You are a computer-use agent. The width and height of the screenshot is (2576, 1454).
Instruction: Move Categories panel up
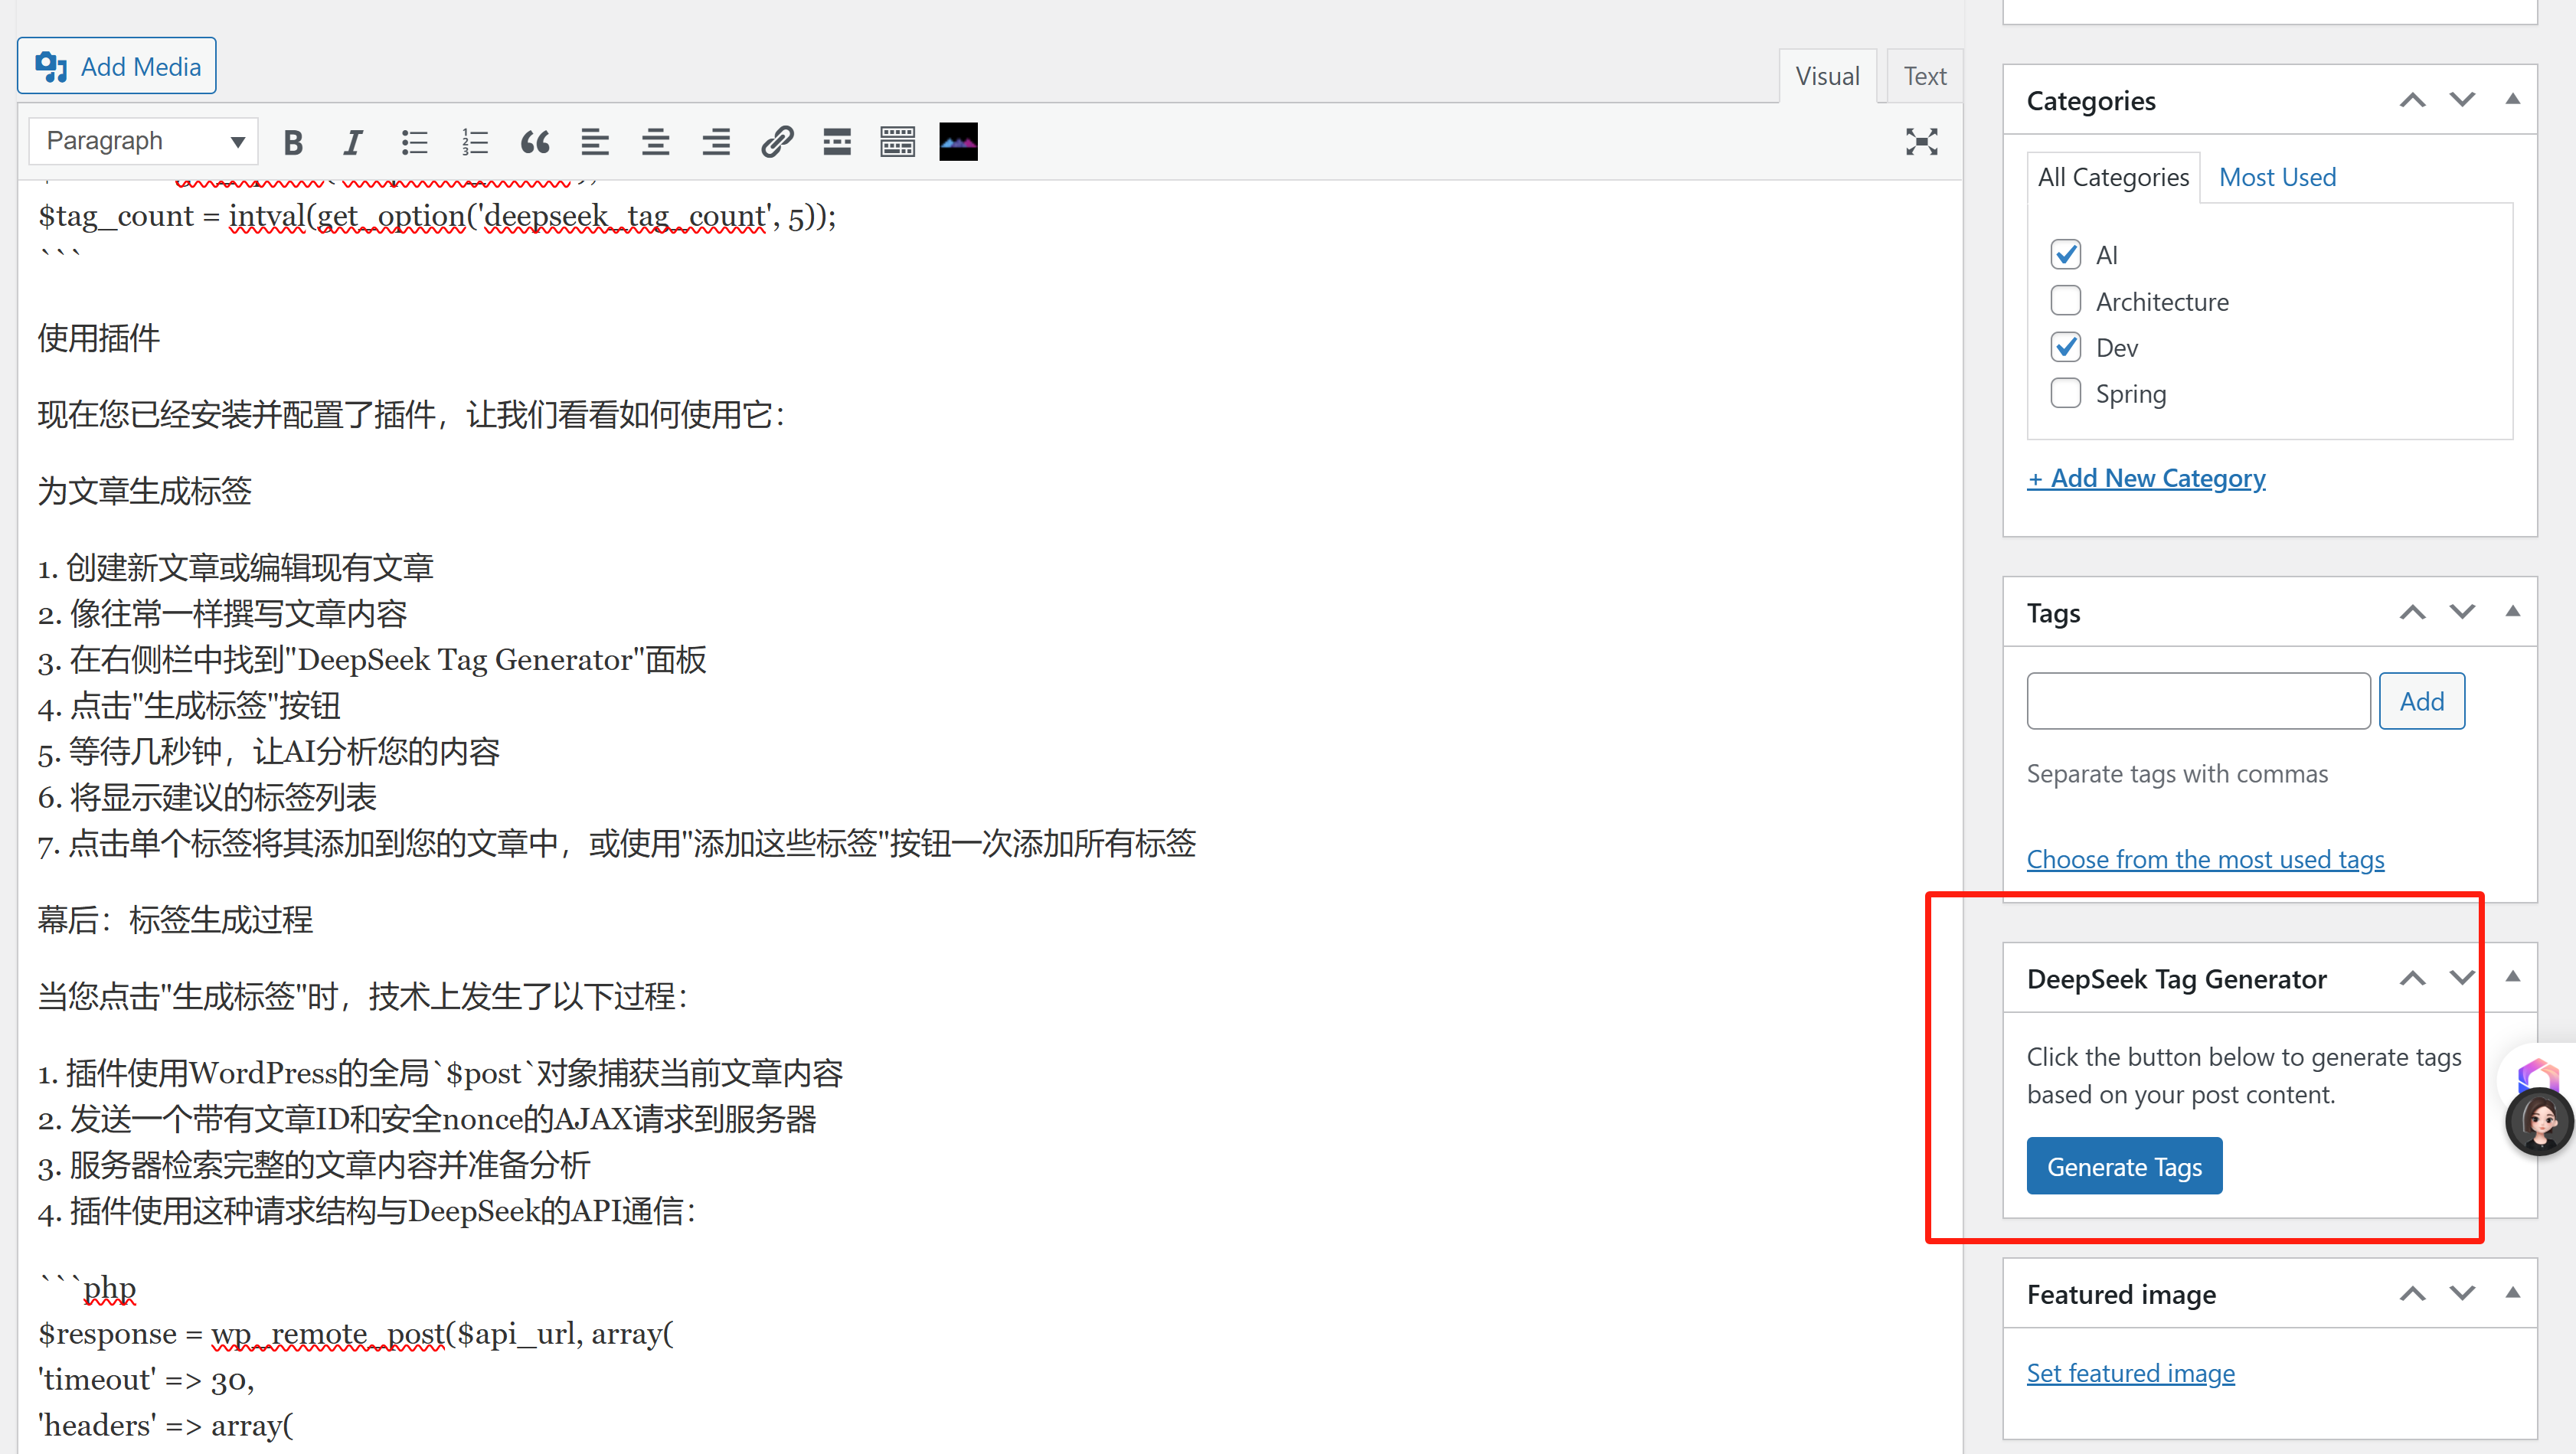pyautogui.click(x=2413, y=100)
